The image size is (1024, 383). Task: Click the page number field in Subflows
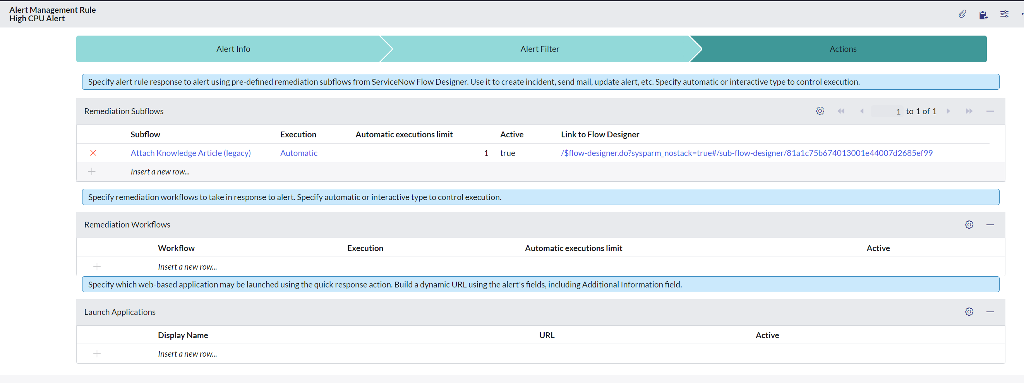[887, 111]
